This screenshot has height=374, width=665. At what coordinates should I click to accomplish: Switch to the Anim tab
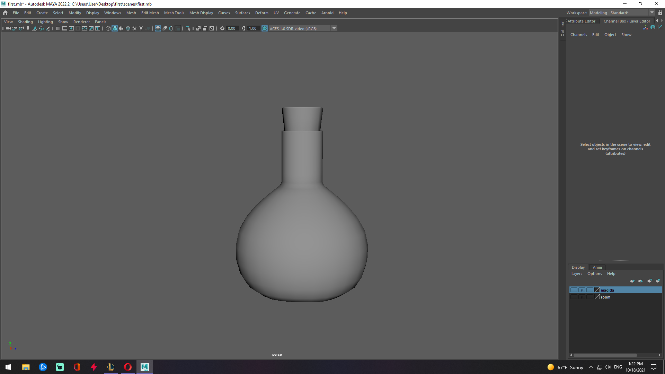pyautogui.click(x=597, y=267)
